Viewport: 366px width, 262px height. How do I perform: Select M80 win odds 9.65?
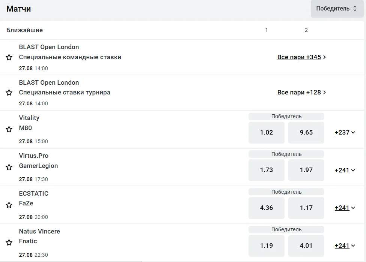point(306,132)
